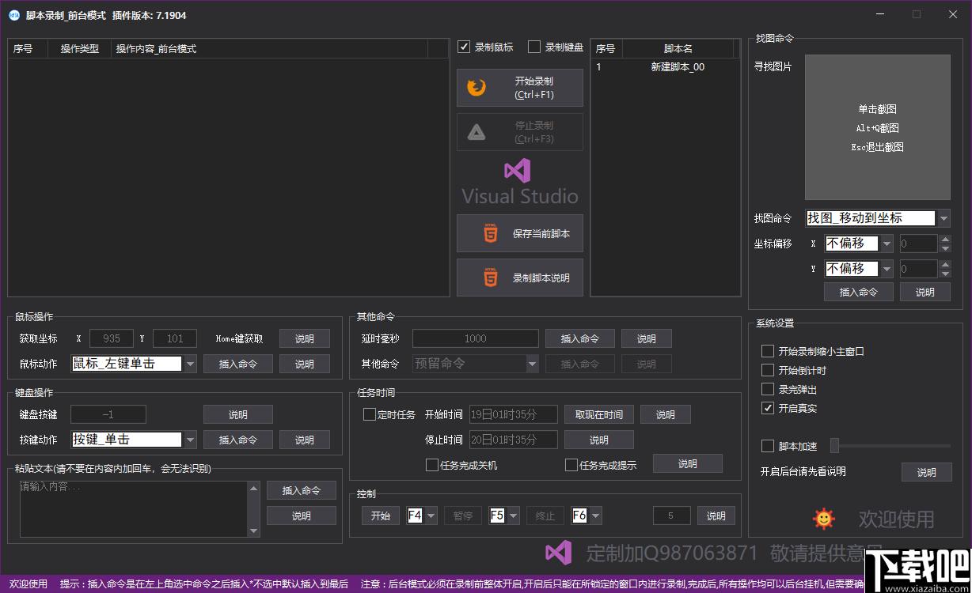Viewport: 972px width, 593px height.
Task: Click the 脚本名 column header
Action: [678, 48]
